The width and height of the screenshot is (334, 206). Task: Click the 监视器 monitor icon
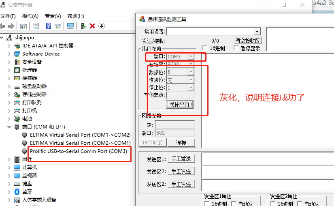pos(17,176)
